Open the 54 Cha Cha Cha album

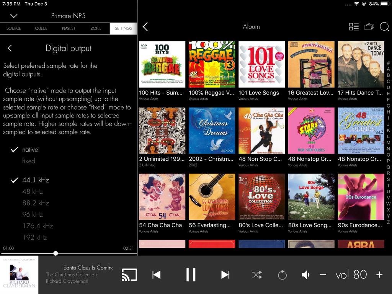pos(162,197)
